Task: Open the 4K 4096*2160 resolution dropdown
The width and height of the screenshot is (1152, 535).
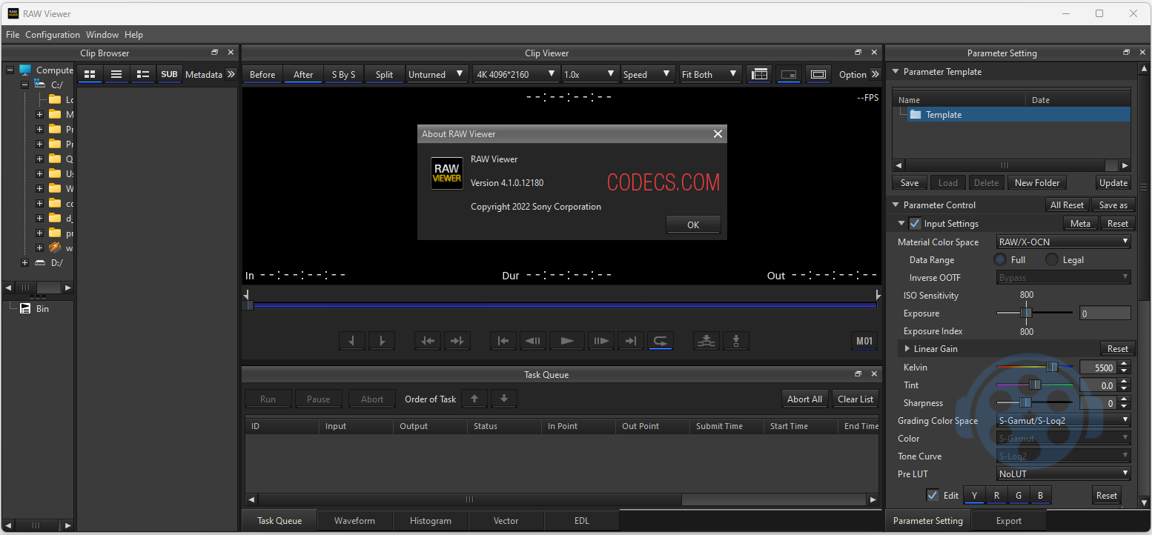Action: (516, 74)
